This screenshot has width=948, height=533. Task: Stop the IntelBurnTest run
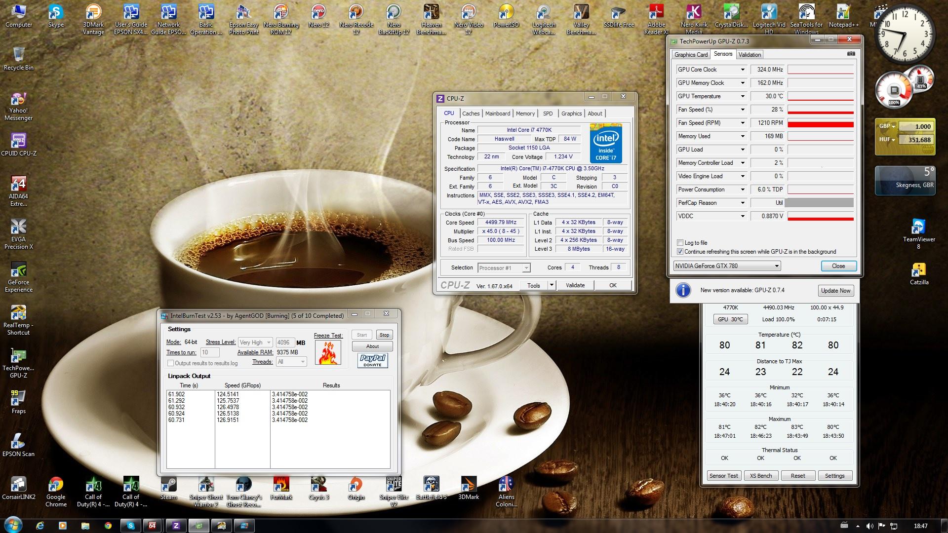tap(384, 335)
